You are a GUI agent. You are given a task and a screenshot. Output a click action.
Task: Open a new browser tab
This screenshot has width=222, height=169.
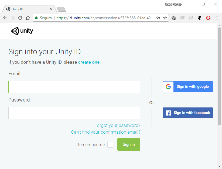(61, 9)
